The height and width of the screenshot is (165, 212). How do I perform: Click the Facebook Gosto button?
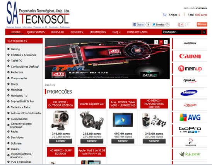point(138,24)
